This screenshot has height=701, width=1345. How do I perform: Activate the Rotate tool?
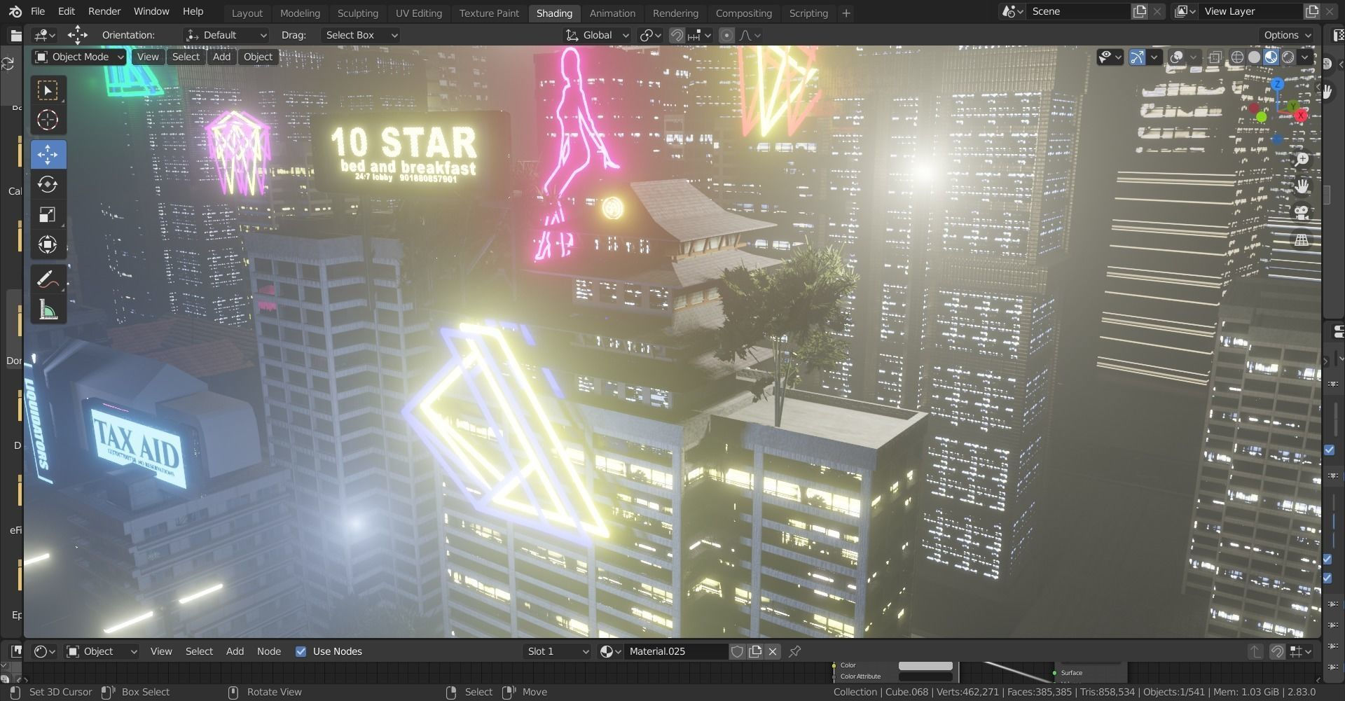48,184
